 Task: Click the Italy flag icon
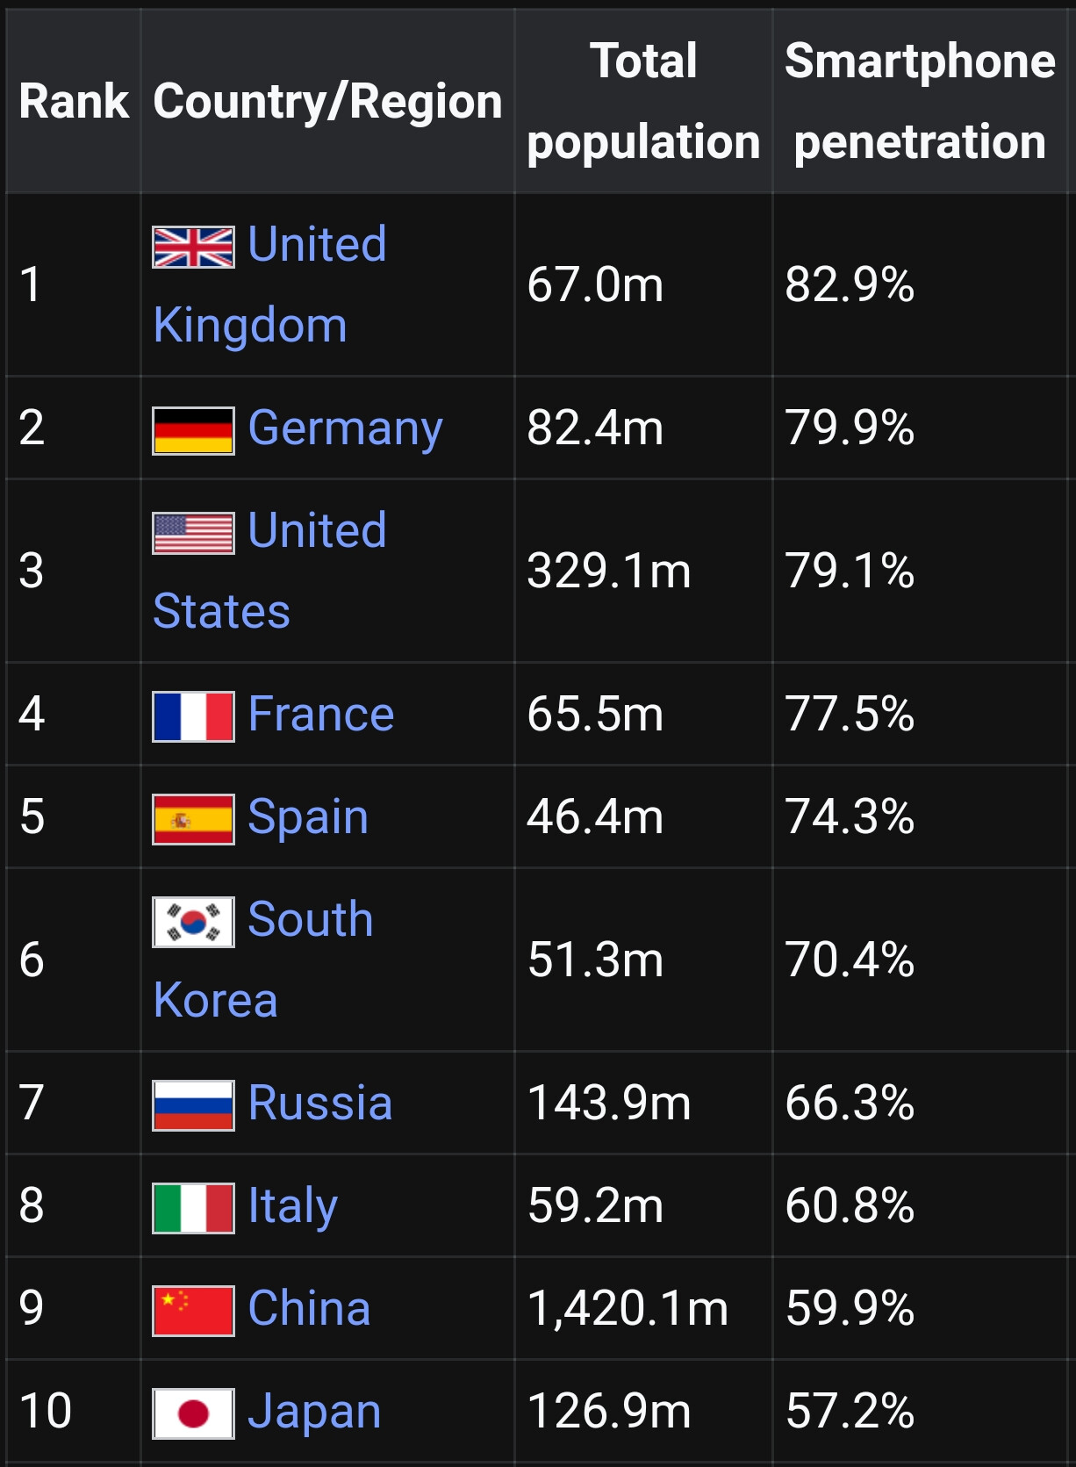pos(193,1208)
